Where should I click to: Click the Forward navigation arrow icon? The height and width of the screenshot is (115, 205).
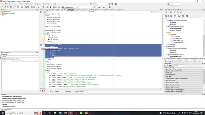104,7
